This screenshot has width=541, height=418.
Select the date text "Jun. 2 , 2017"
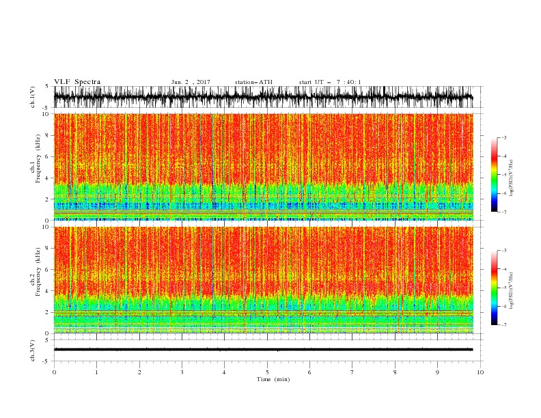pos(191,82)
